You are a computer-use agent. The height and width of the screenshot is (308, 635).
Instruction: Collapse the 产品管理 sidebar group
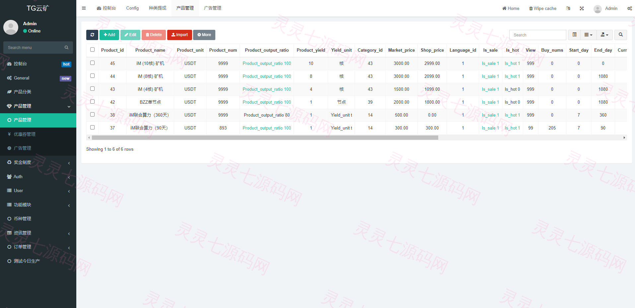point(38,106)
